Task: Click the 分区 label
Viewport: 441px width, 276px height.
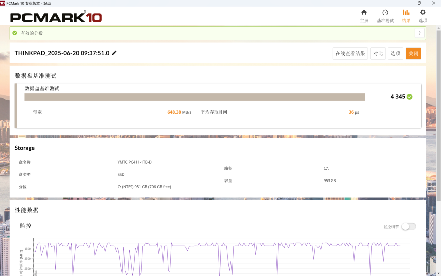Action: (x=22, y=187)
